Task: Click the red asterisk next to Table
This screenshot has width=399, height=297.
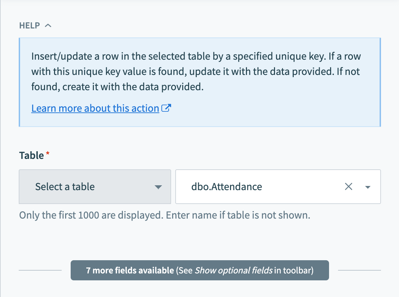Action: click(x=47, y=153)
